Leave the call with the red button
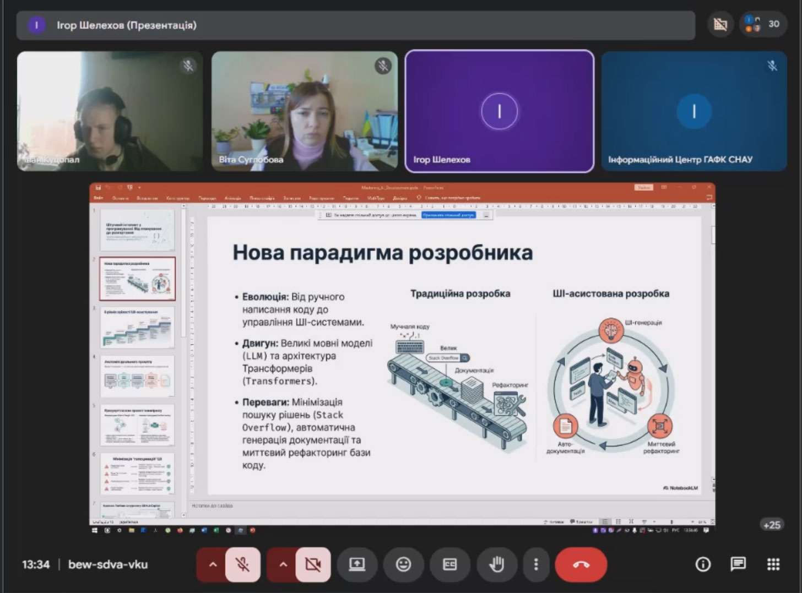The height and width of the screenshot is (593, 802). (x=582, y=564)
